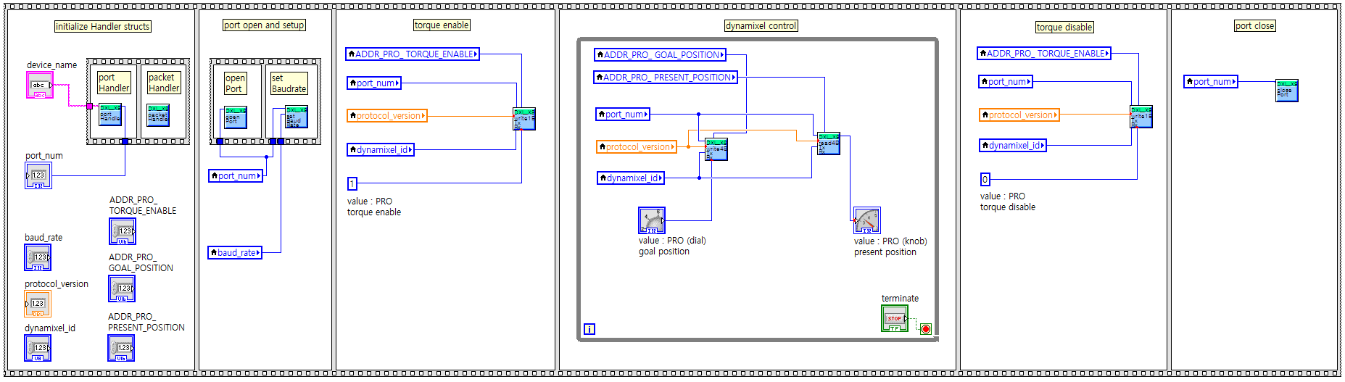Click the terminate STOP button terminal
1345x382 pixels.
[x=895, y=319]
